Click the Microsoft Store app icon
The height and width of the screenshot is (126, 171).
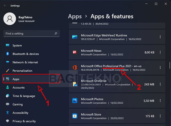click(75, 116)
